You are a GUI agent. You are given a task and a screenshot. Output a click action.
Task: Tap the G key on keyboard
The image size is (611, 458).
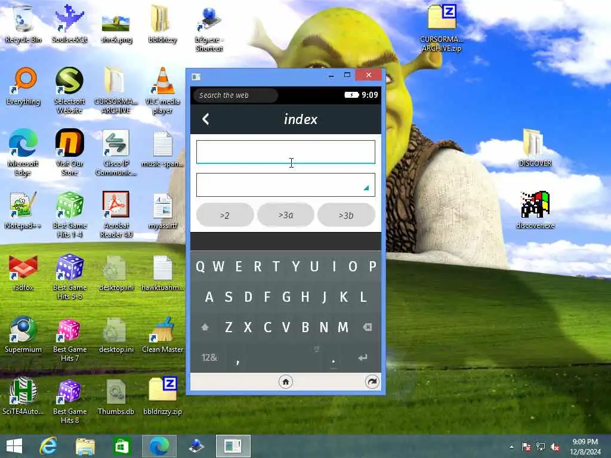coord(286,297)
